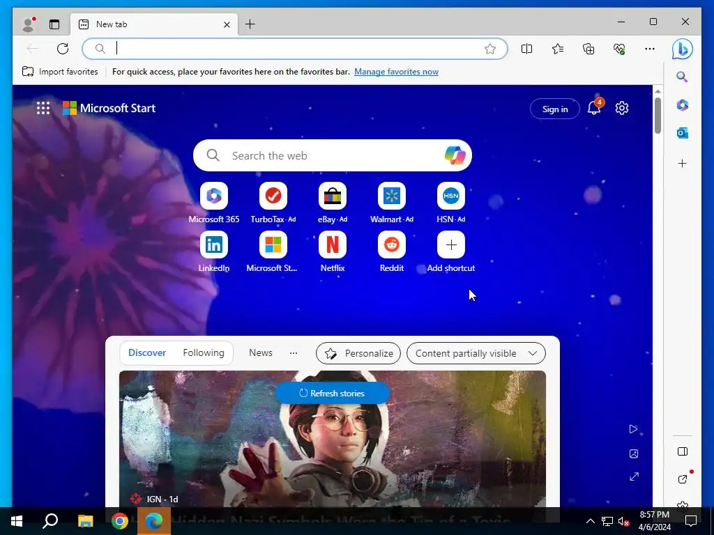Click the Personalize button
Viewport: 714px width, 535px height.
358,353
